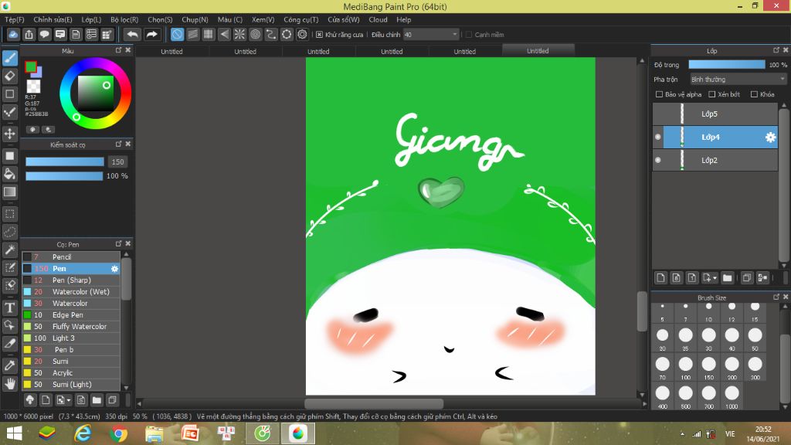
Task: Choose the Watercolor (Wet) brush
Action: pos(71,291)
